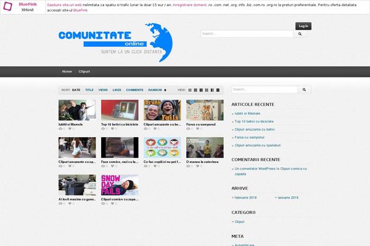Sort videos by Comments
The image size is (370, 246).
(x=134, y=90)
